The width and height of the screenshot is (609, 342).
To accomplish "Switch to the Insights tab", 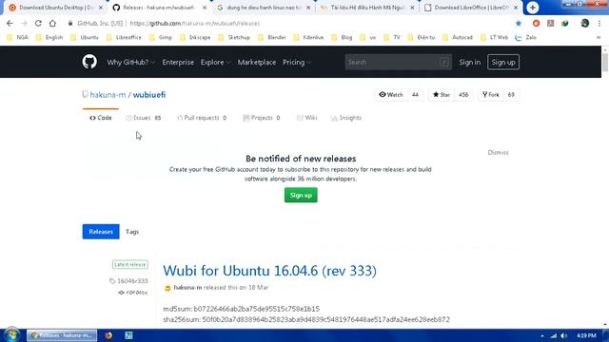I will pyautogui.click(x=346, y=118).
